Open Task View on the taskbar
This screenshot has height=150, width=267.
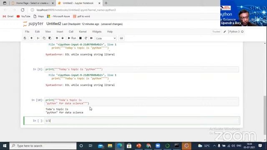[x=91, y=146]
